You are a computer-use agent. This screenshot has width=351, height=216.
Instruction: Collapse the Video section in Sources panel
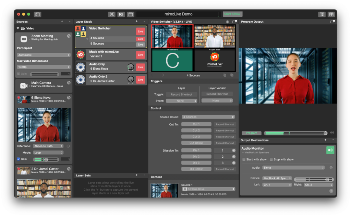[19, 28]
